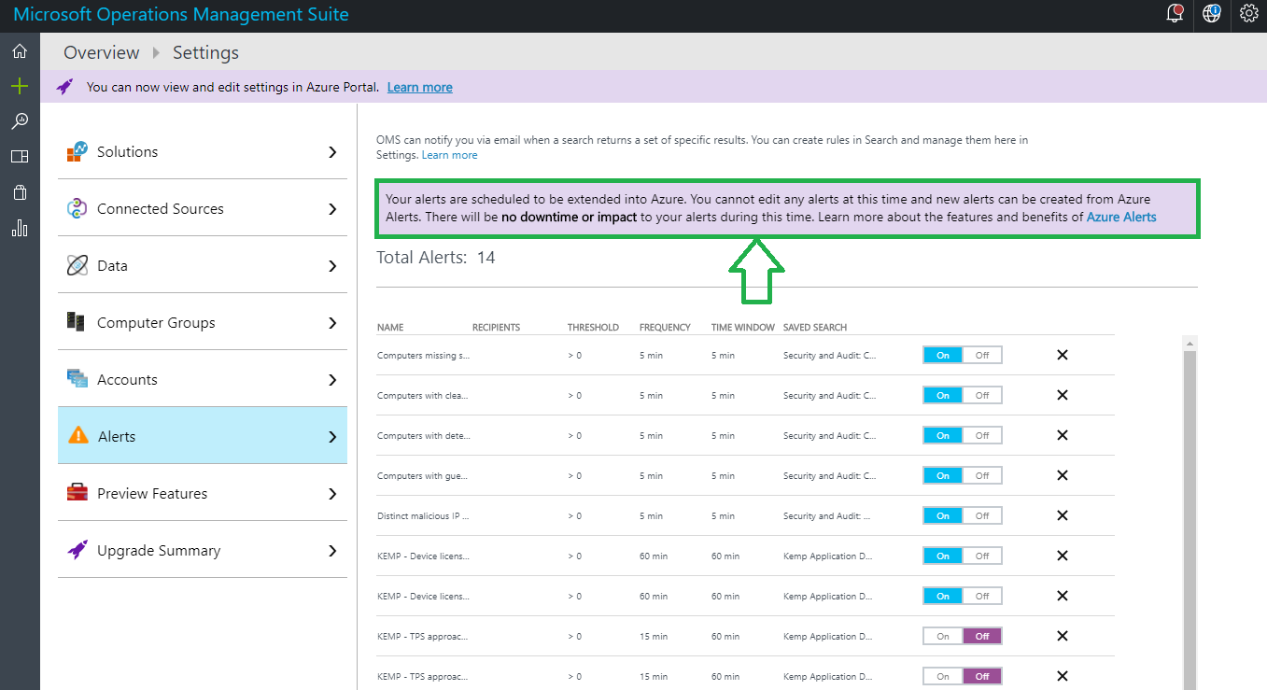Click the SAVED SEARCH column header
This screenshot has height=690, width=1267.
click(x=815, y=328)
